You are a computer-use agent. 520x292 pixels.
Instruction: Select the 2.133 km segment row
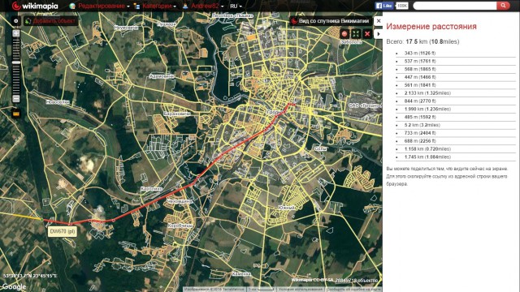[455, 93]
